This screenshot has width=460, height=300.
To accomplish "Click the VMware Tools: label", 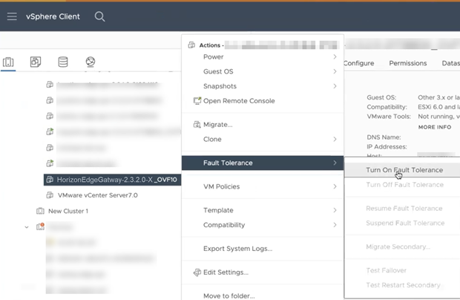I will click(389, 117).
